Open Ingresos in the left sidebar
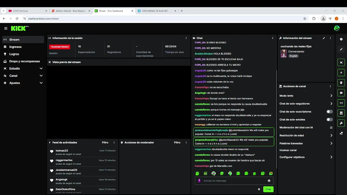347x195 pixels. click(x=23, y=47)
